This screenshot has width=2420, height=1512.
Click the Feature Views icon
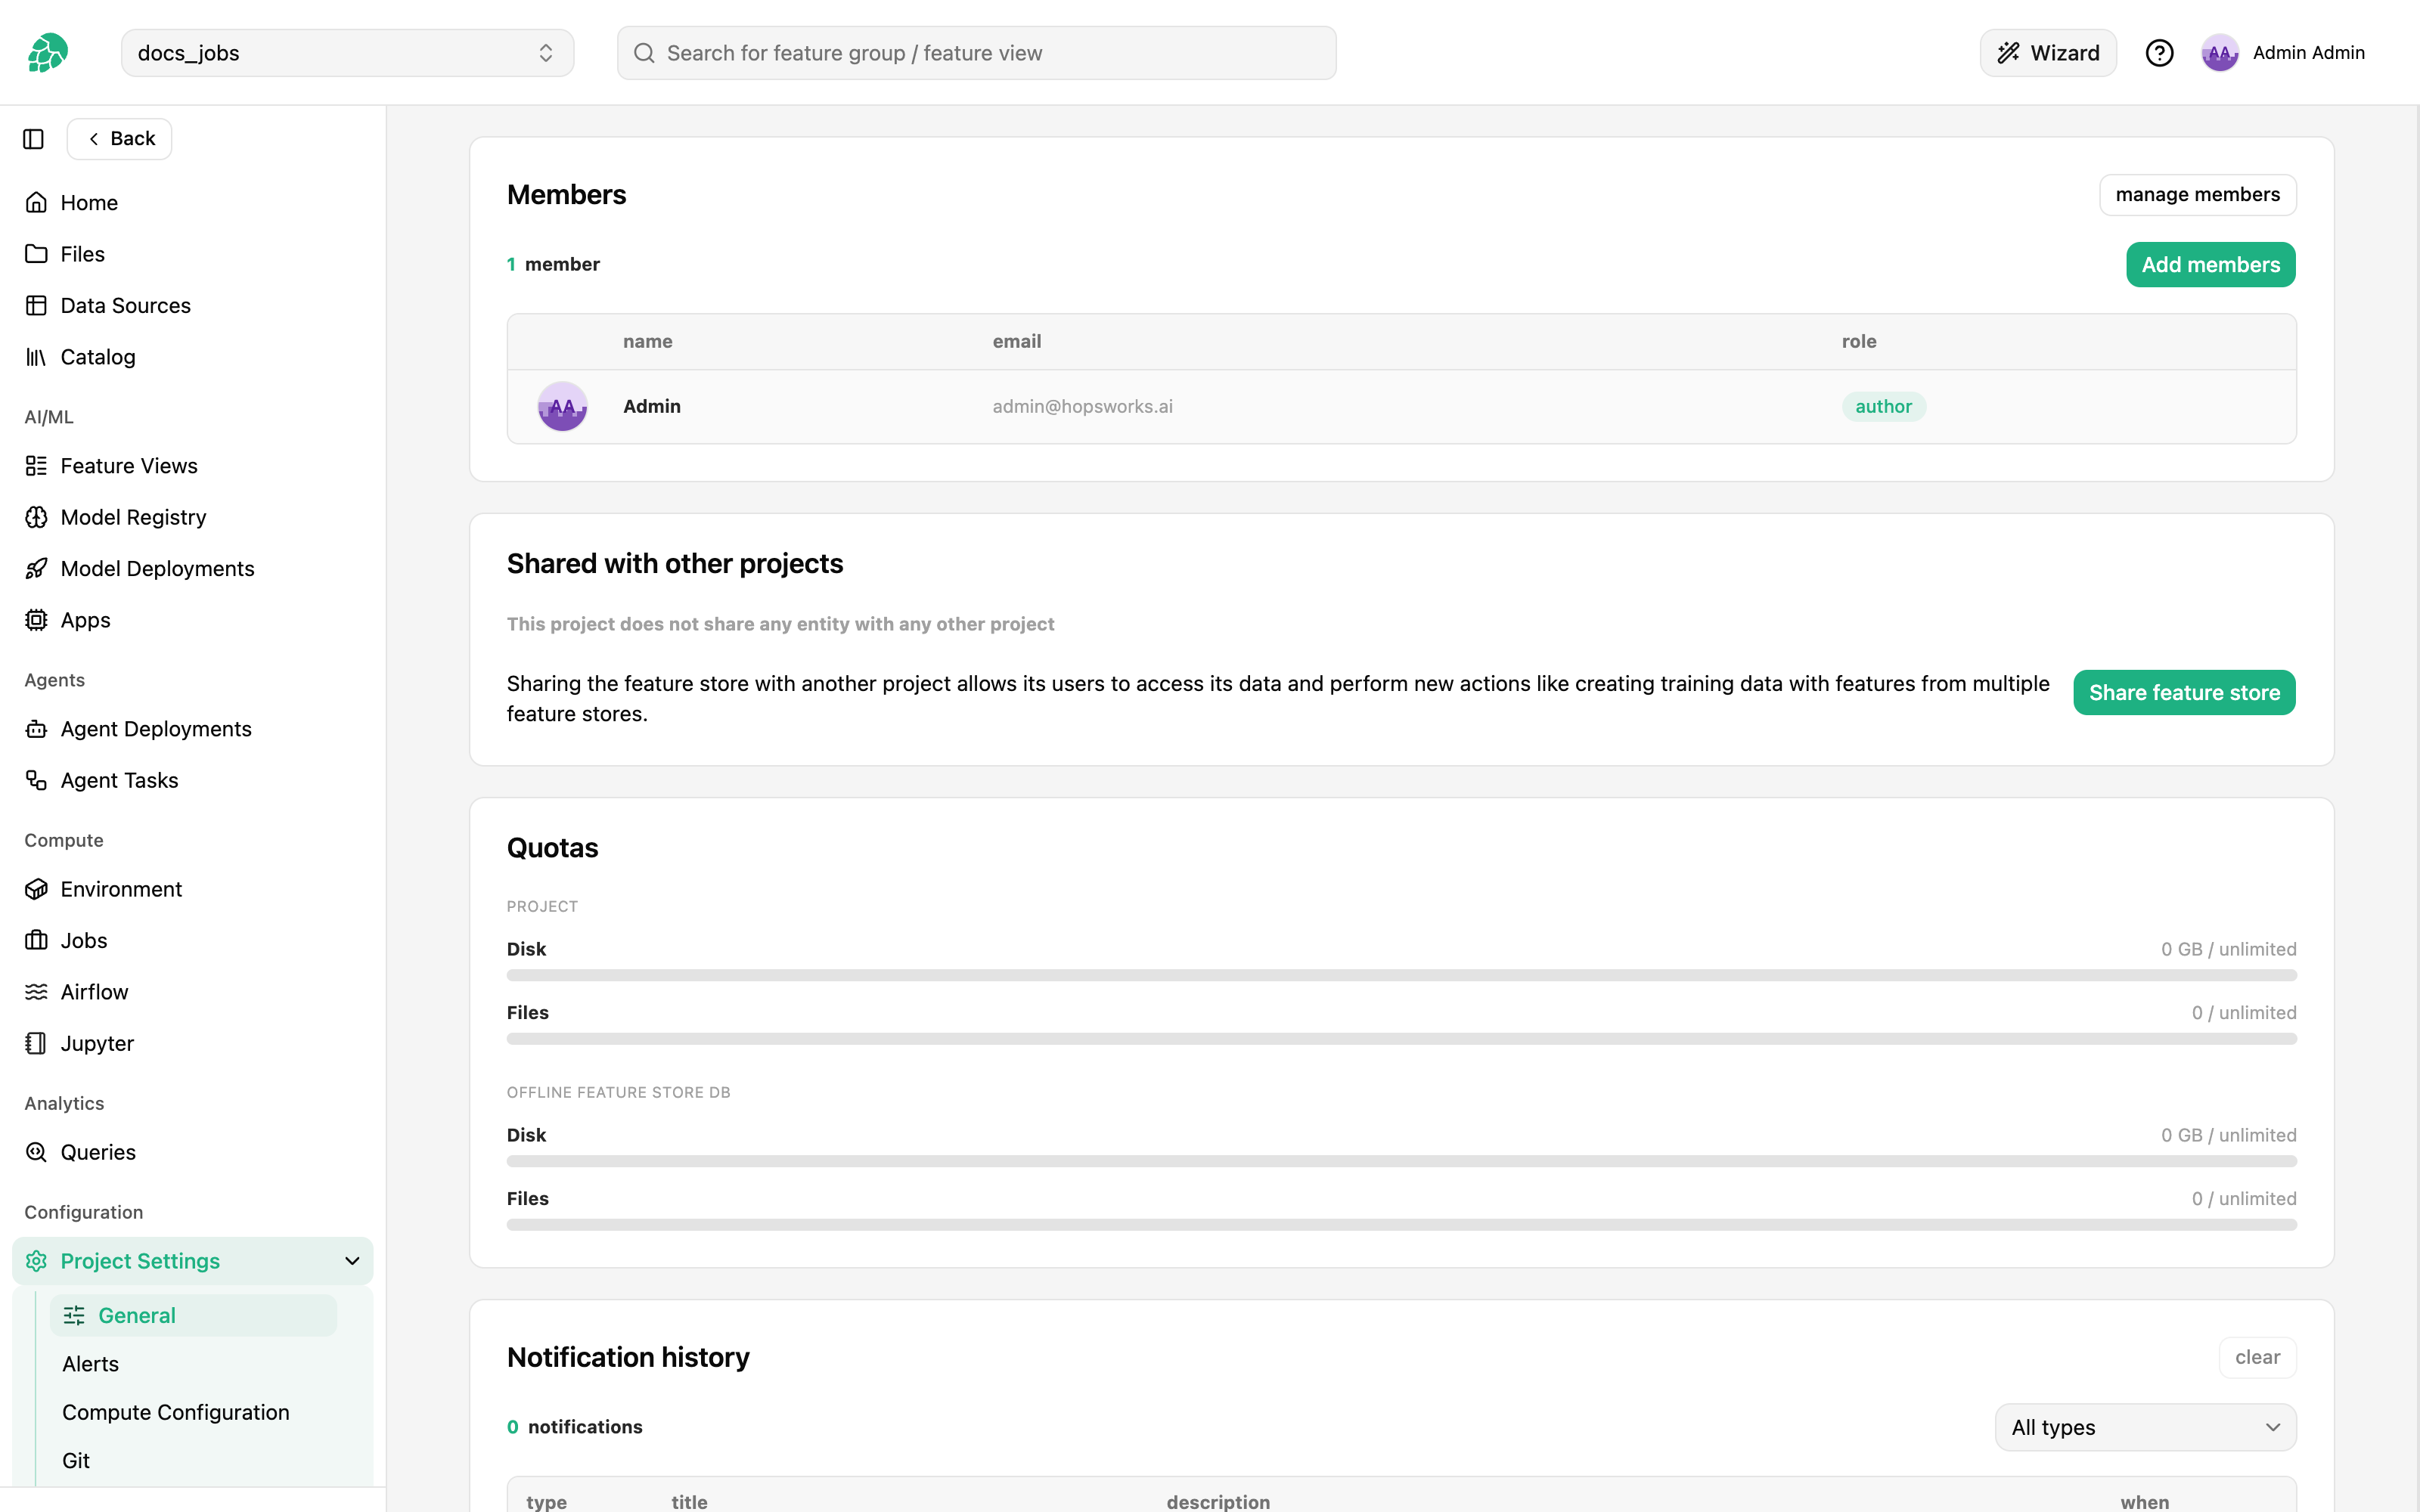point(36,466)
